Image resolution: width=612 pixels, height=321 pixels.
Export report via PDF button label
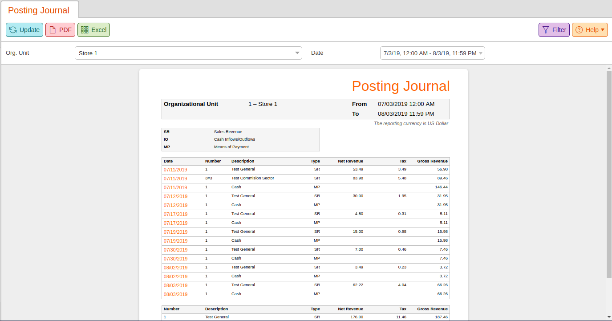point(65,30)
